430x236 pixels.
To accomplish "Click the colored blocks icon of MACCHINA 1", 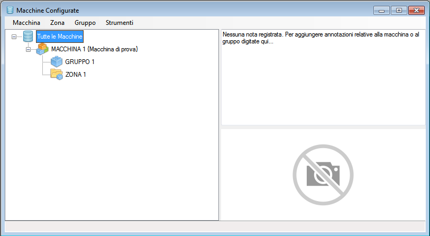I will 42,49.
